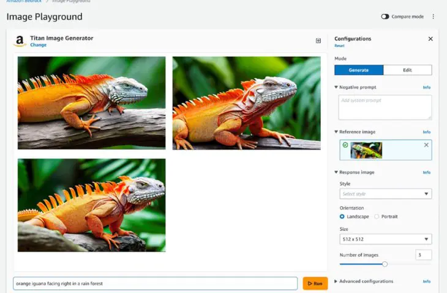This screenshot has height=293, width=447.
Task: Select Landscape orientation
Action: pyautogui.click(x=342, y=217)
